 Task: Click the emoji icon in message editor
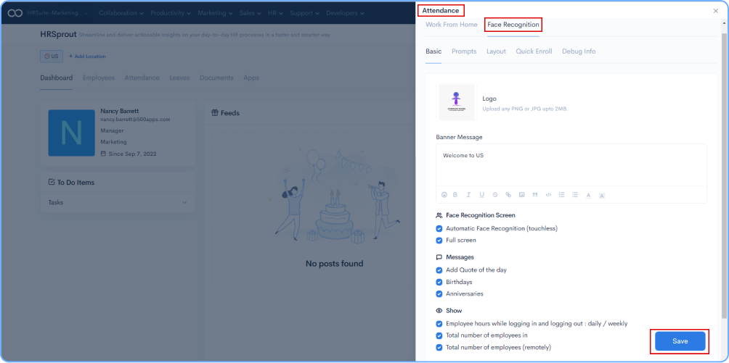click(x=444, y=195)
